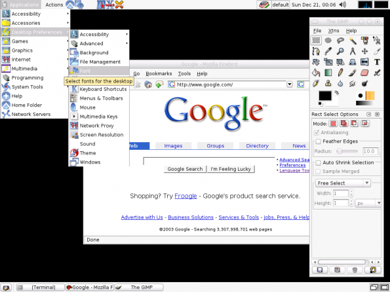Set selection mode to Intersect

(365, 124)
